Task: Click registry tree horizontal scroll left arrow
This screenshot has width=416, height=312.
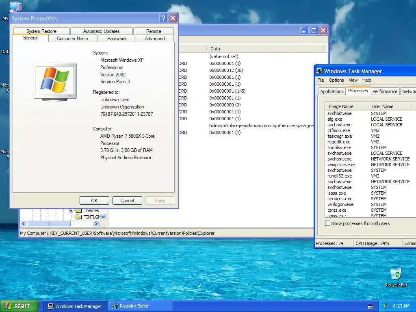Action: [x=23, y=224]
